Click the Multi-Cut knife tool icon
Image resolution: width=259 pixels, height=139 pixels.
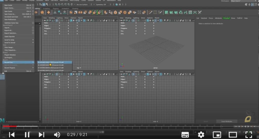(x=150, y=12)
